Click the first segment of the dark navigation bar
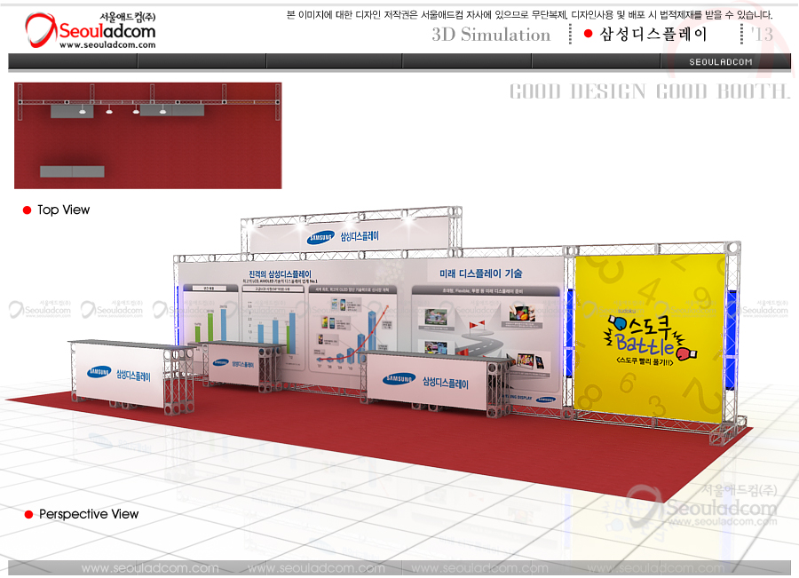 pyautogui.click(x=73, y=61)
